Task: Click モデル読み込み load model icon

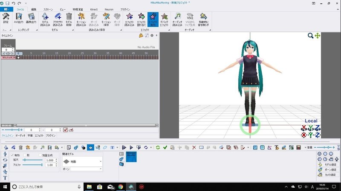Action: coord(45,20)
